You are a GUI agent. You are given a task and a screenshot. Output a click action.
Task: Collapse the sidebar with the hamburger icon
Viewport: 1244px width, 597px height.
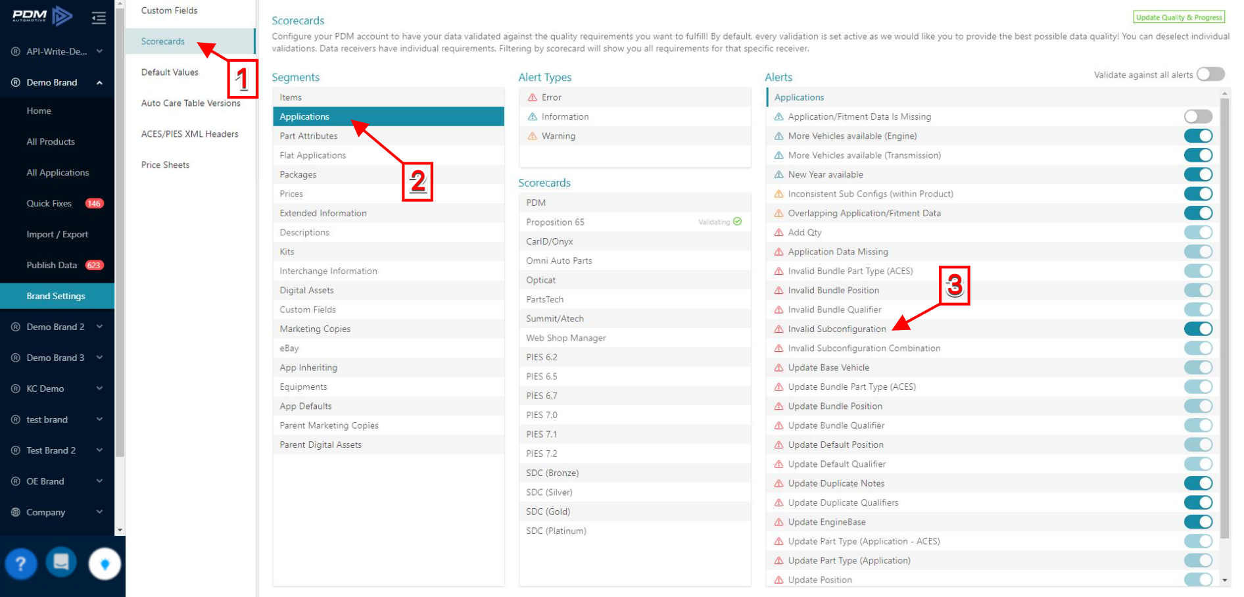(99, 18)
